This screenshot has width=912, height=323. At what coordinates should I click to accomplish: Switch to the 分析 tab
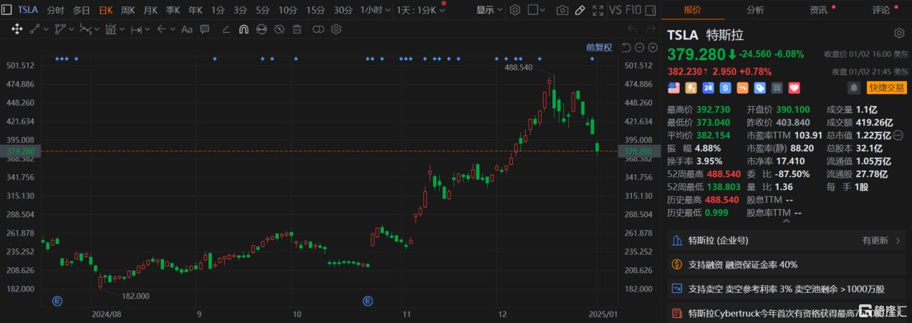click(x=755, y=10)
